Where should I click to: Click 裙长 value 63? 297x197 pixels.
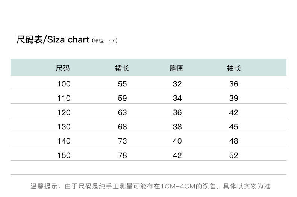(123, 112)
